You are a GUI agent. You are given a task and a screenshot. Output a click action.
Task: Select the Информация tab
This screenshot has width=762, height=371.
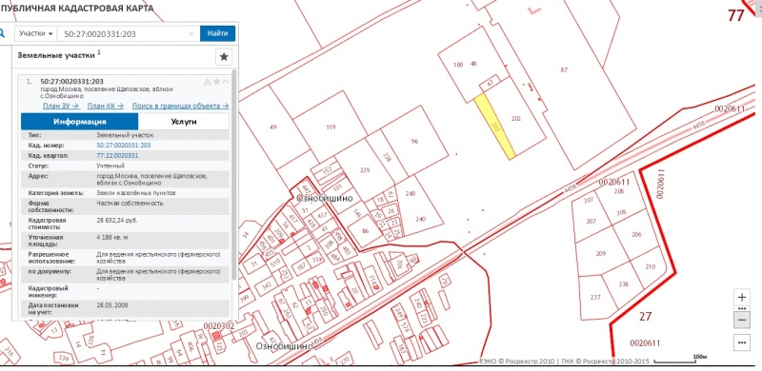click(x=80, y=122)
